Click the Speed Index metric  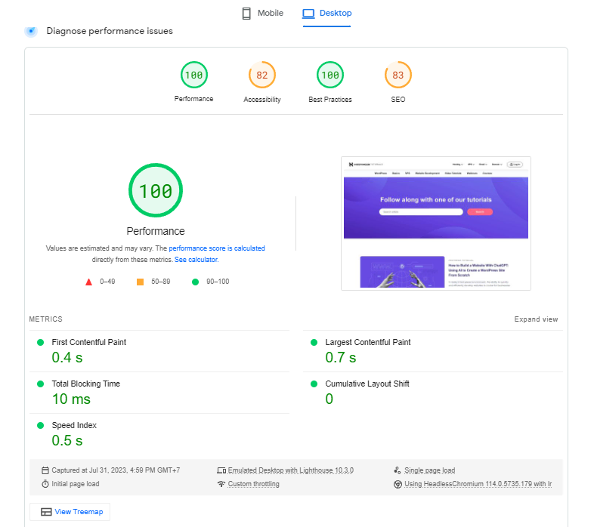coord(74,425)
